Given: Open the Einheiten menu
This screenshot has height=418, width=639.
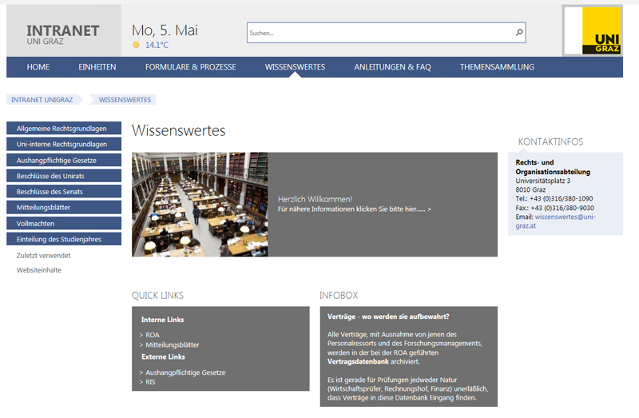Looking at the screenshot, I should tap(97, 67).
